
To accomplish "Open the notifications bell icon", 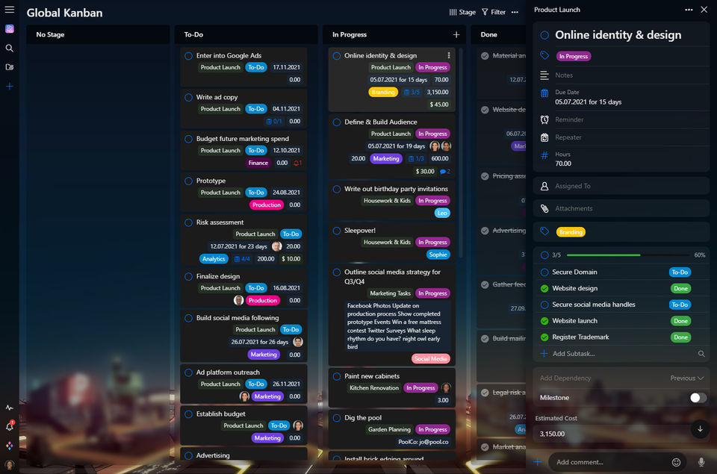I will pos(9,426).
